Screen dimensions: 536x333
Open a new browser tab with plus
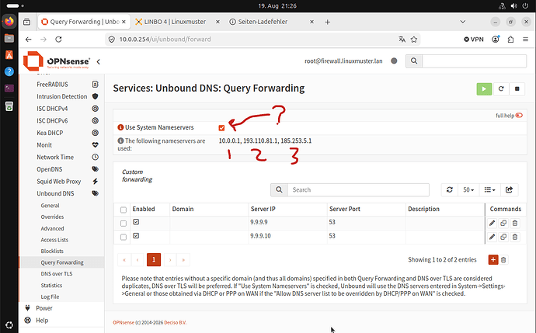coord(327,22)
